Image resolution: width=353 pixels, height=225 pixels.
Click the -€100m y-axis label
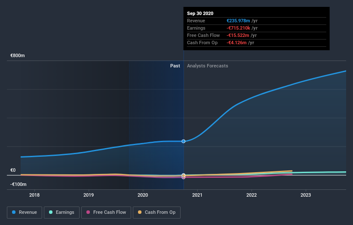(x=18, y=184)
